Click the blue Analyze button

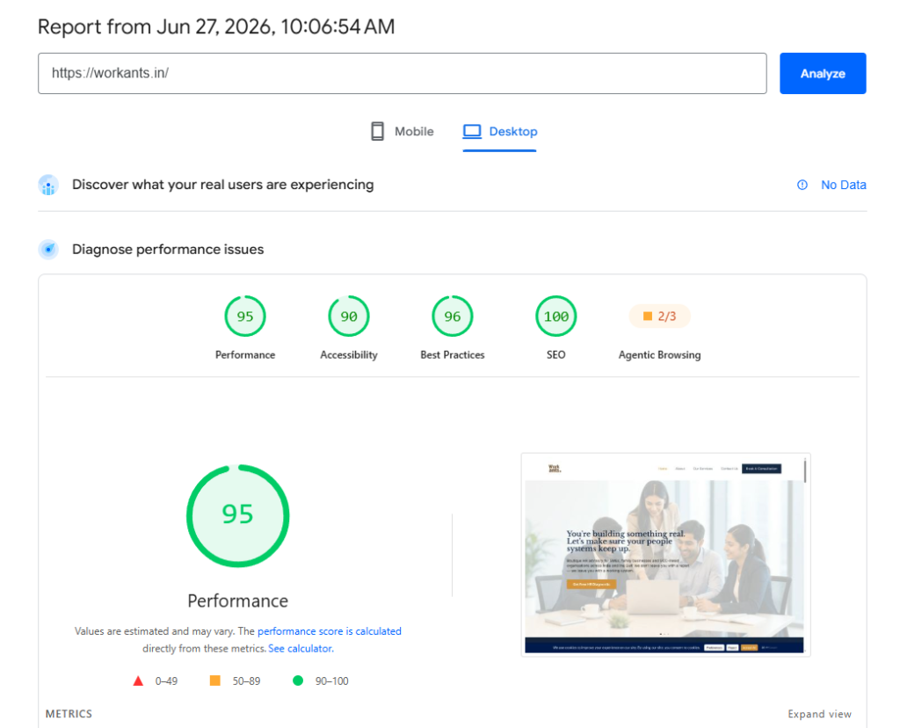(x=823, y=74)
